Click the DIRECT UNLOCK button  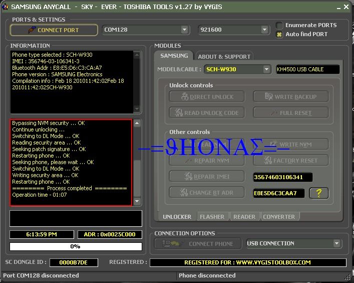coord(207,97)
